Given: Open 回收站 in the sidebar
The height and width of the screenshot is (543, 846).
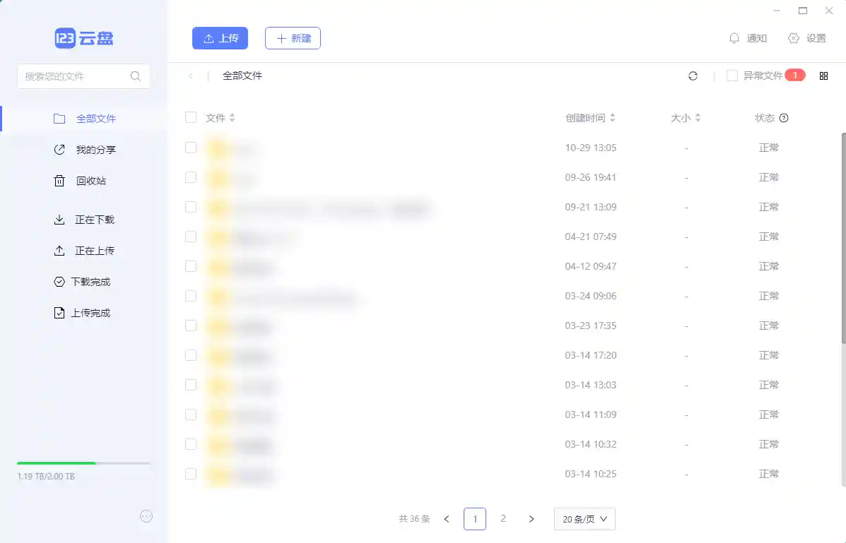Looking at the screenshot, I should (80, 181).
